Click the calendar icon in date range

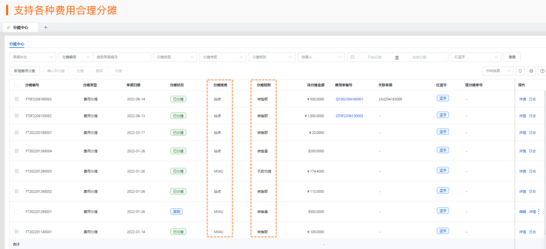pyautogui.click(x=352, y=57)
